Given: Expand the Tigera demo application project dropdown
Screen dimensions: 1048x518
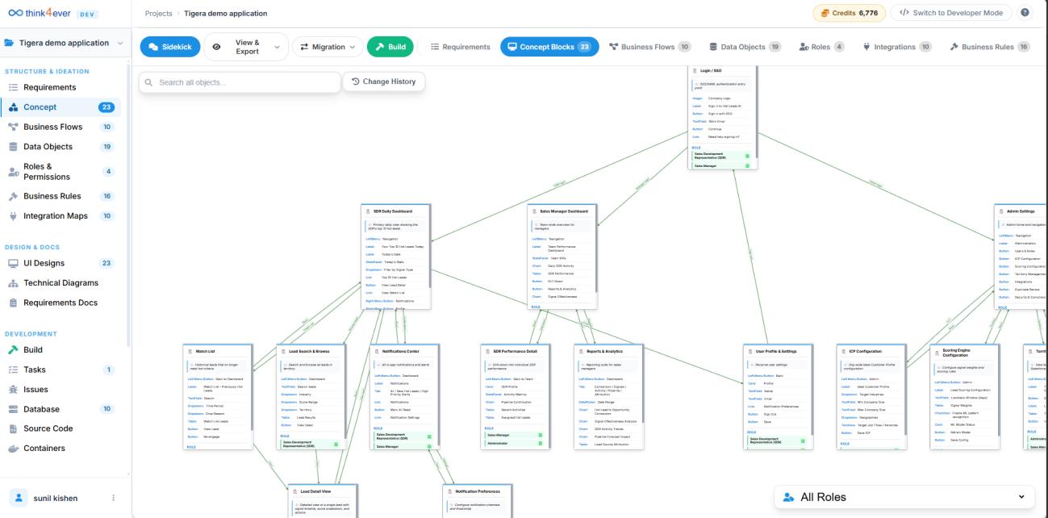Looking at the screenshot, I should click(65, 43).
